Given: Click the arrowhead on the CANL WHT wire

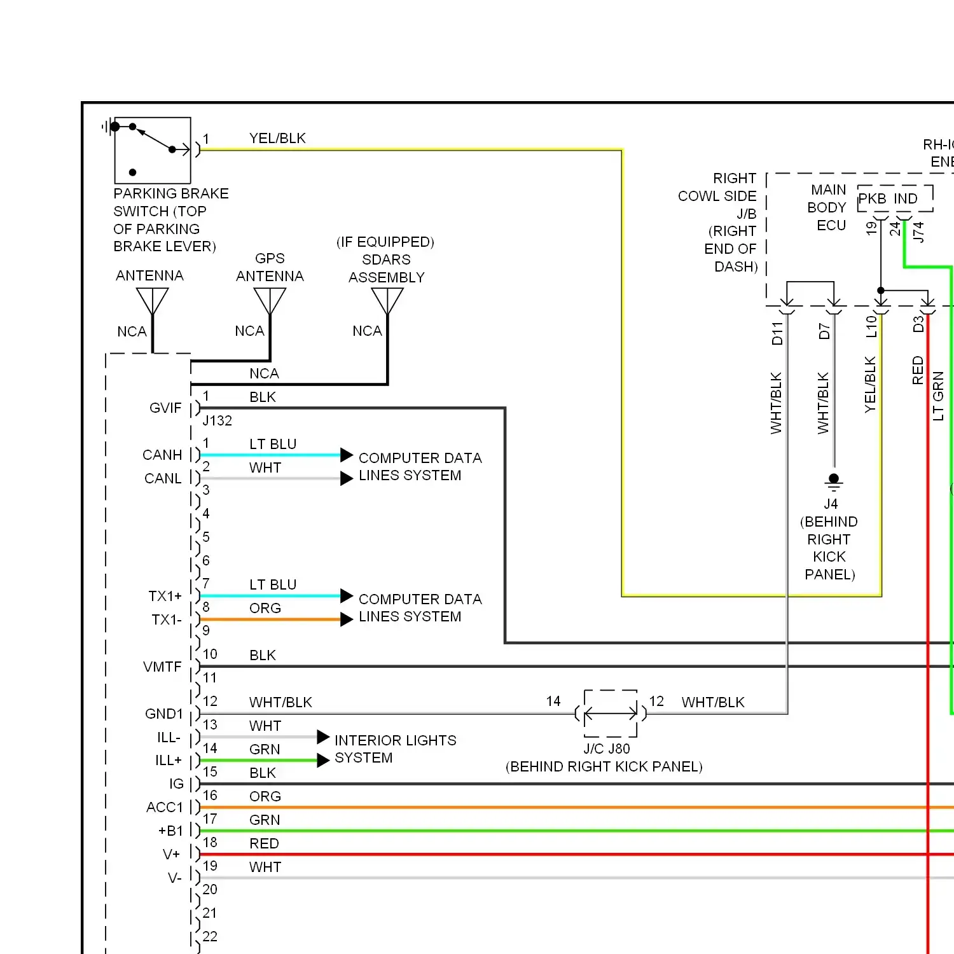Looking at the screenshot, I should click(347, 478).
